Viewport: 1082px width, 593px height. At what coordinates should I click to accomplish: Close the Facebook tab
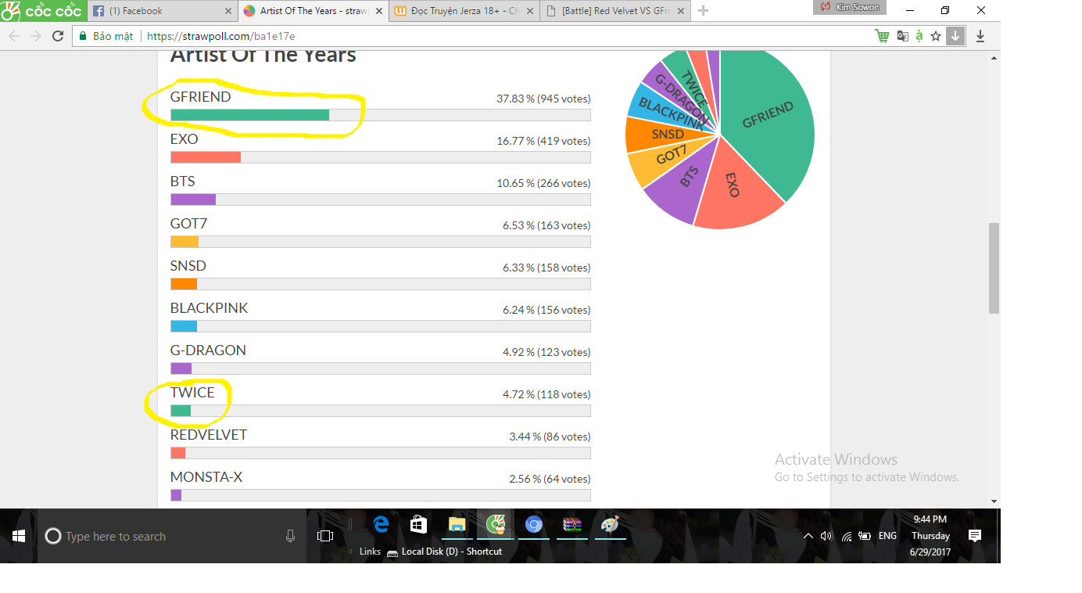[228, 11]
